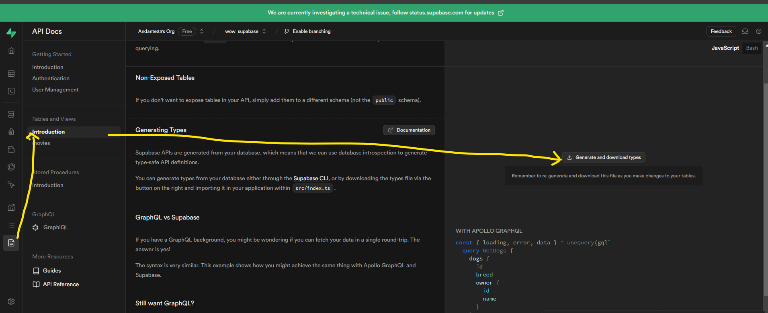768x313 pixels.
Task: Open the Documentation button for Generating Types
Action: [409, 130]
